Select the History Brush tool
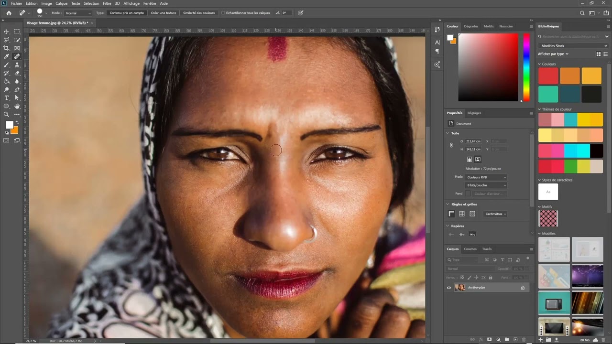The image size is (612, 344). [x=7, y=73]
